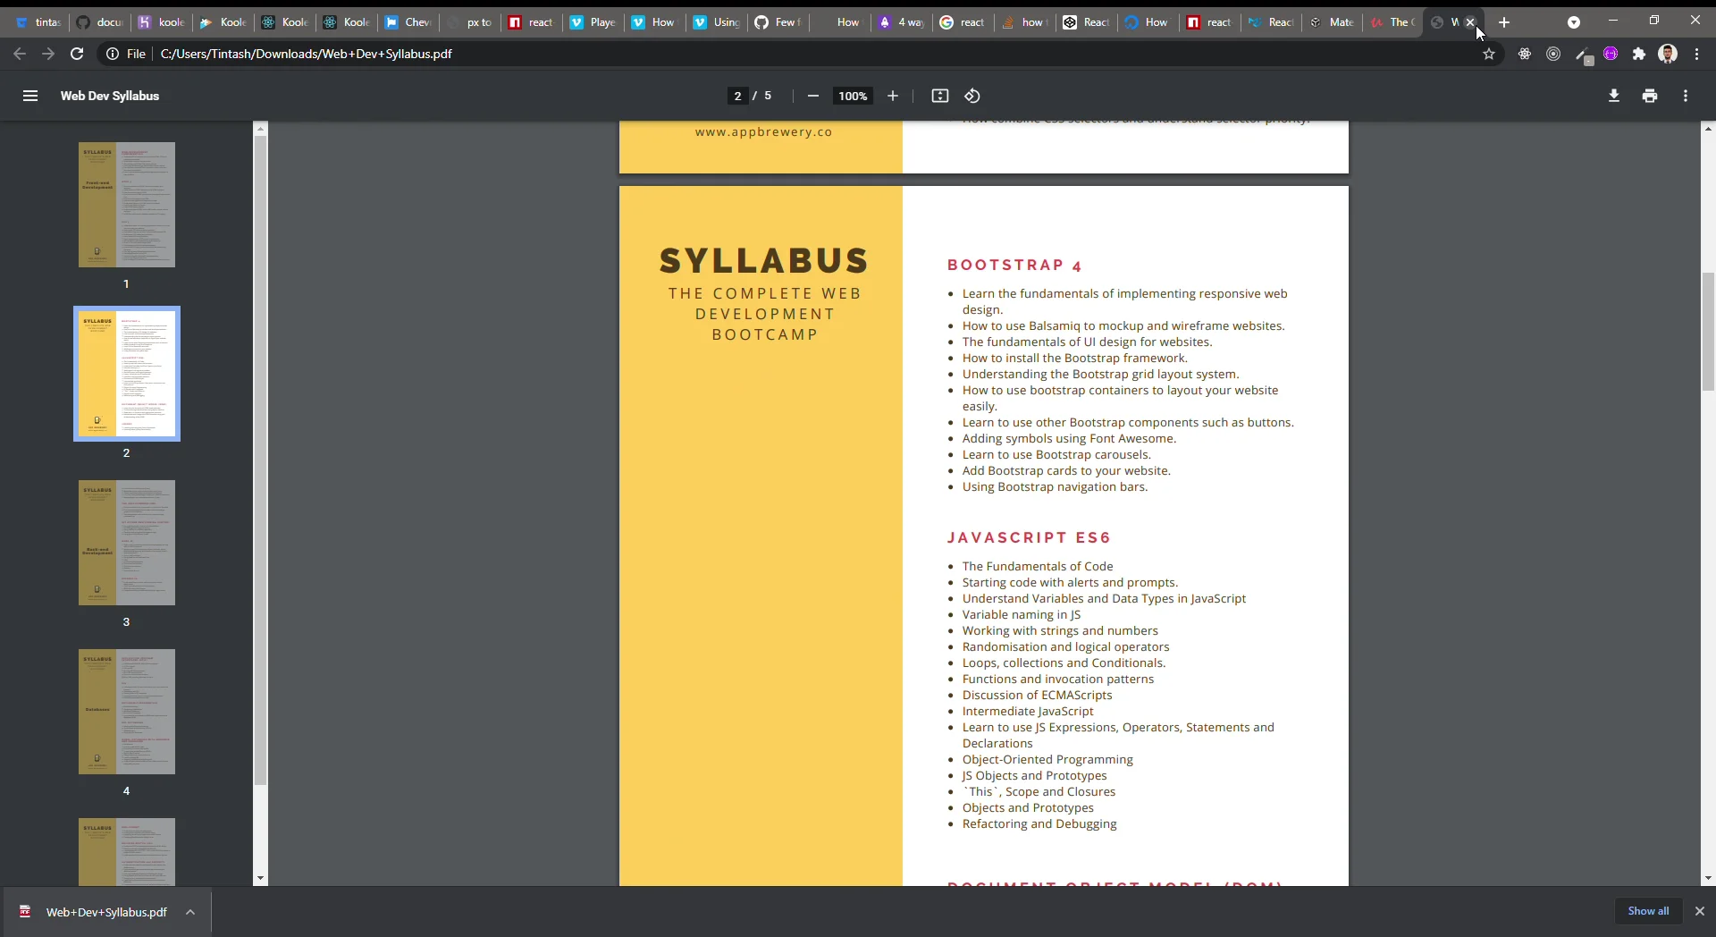Click 'Object-Oriented Programming' bullet text
The width and height of the screenshot is (1716, 937).
point(1047,759)
